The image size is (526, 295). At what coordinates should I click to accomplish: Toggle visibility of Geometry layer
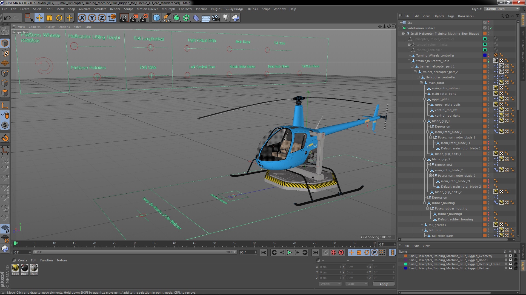511,256
